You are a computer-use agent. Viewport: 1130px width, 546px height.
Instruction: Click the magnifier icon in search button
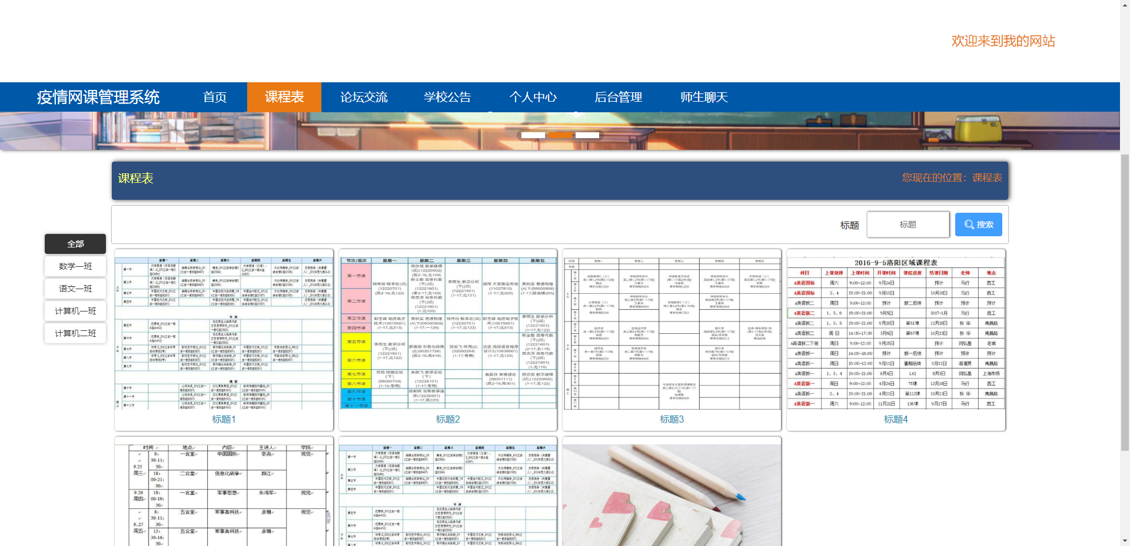[x=969, y=225]
